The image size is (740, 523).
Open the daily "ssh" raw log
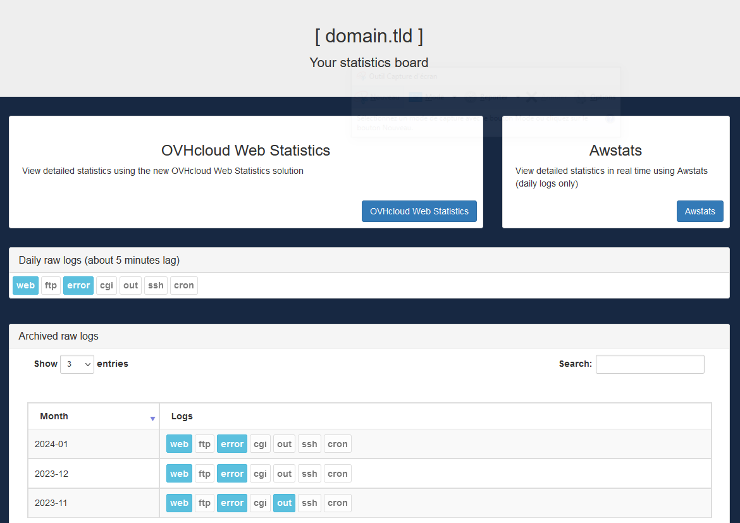156,285
